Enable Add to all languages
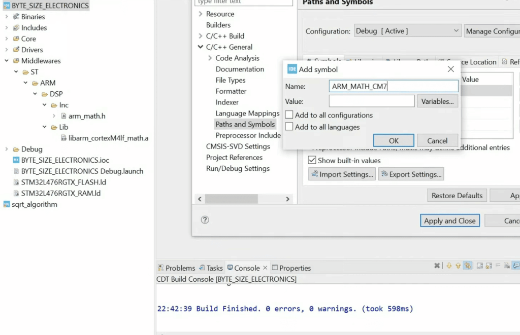 pos(288,127)
